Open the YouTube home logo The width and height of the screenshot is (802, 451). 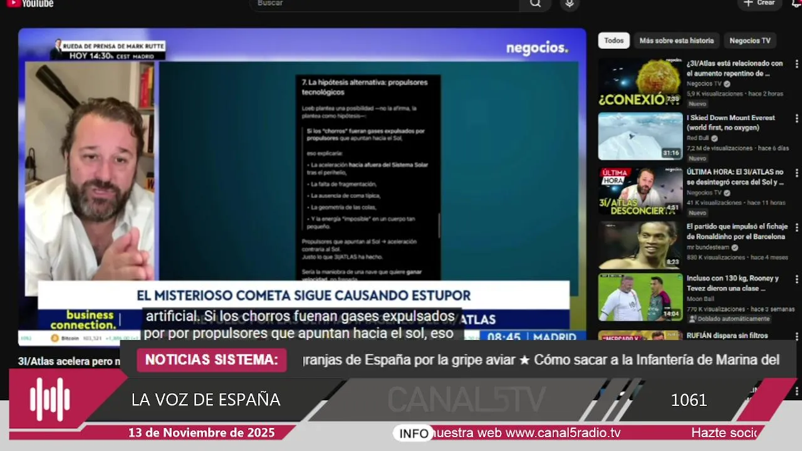pyautogui.click(x=29, y=4)
